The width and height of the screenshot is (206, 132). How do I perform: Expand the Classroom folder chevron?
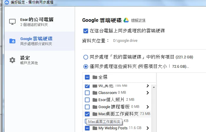148,93
